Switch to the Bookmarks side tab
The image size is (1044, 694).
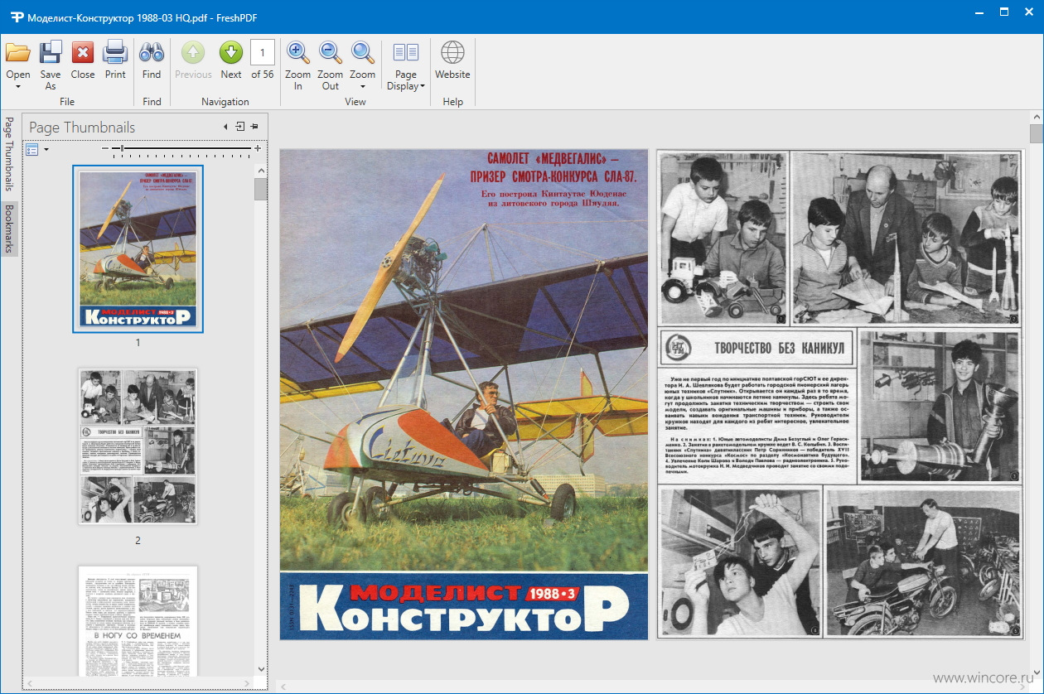[x=8, y=228]
